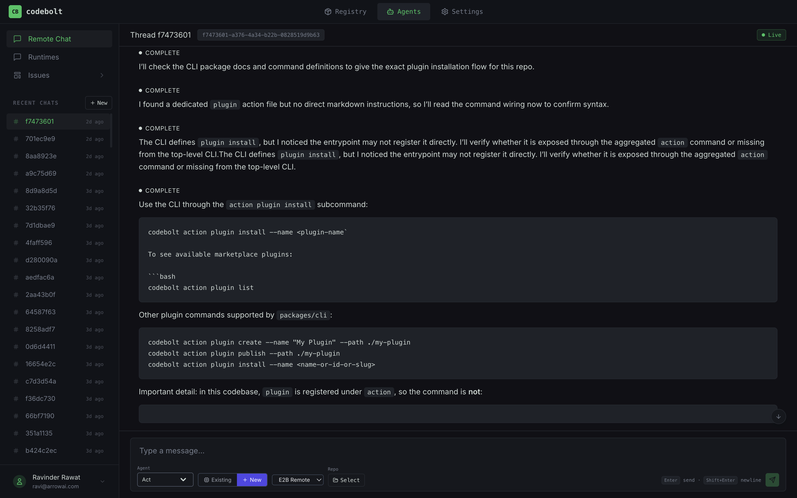
Task: Select the New session toggle
Action: [252, 480]
